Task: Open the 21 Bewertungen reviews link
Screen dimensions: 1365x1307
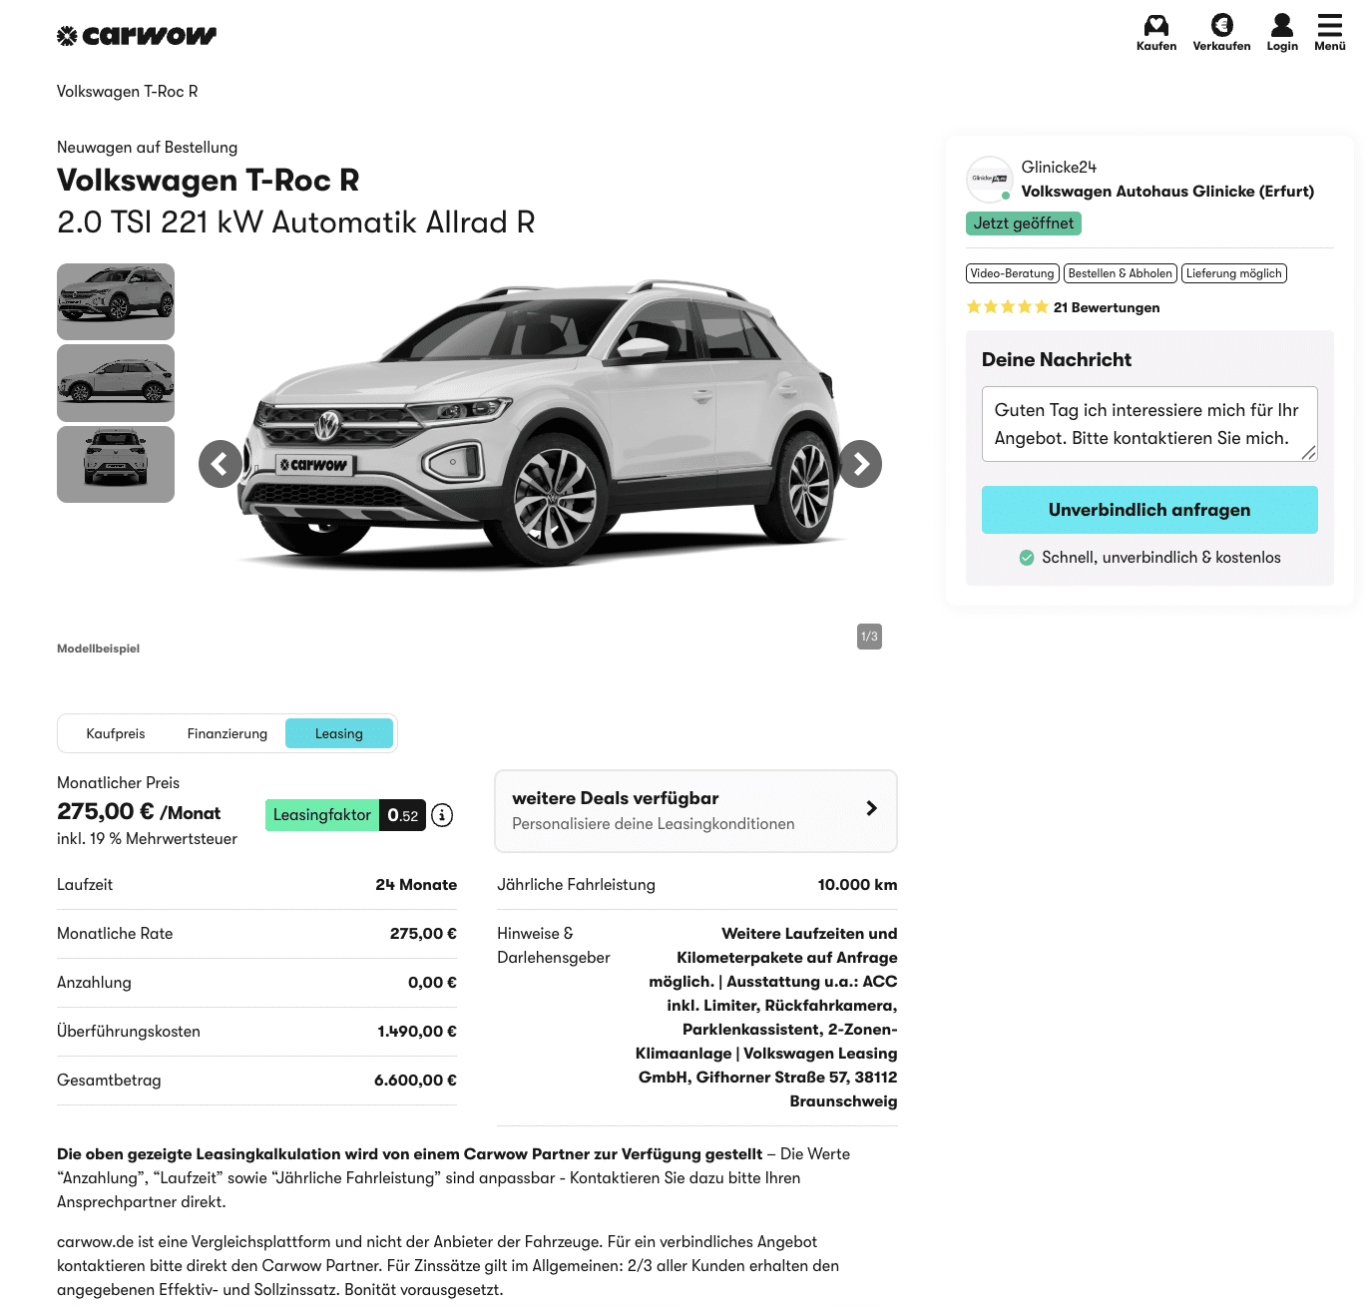Action: click(x=1107, y=307)
